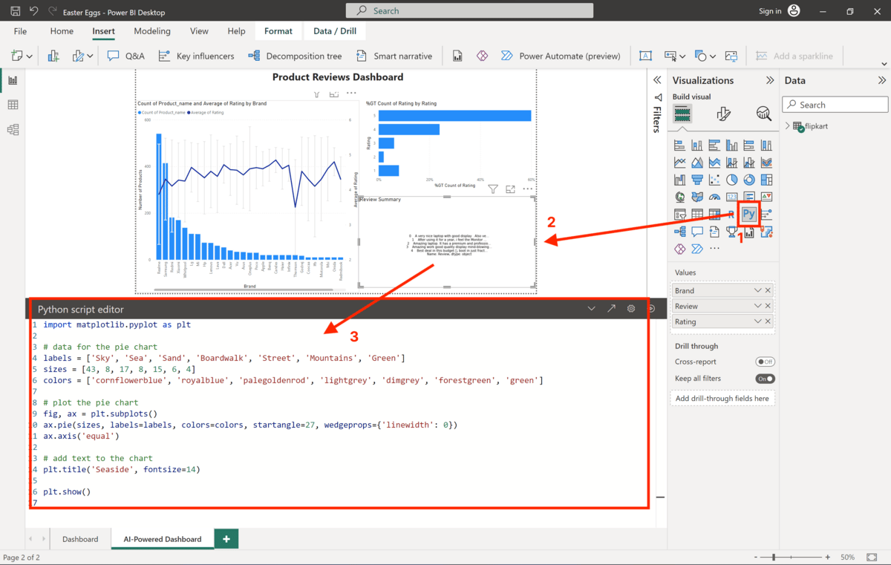The image size is (891, 565).
Task: Insert a Text box from ribbon
Action: tap(645, 56)
